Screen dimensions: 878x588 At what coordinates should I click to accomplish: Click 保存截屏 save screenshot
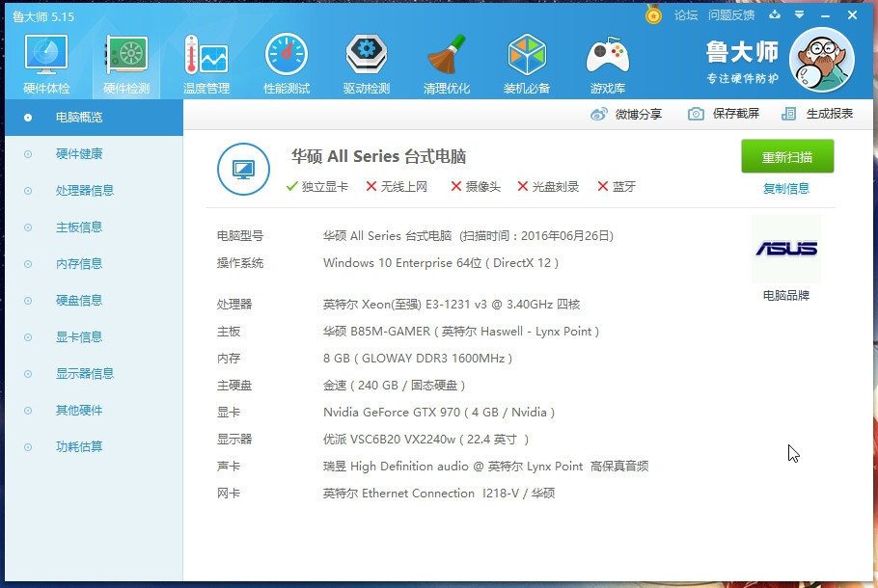724,114
